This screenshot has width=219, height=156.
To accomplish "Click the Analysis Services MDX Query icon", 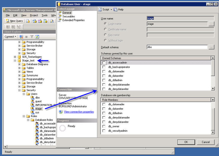I will pos(35,21).
